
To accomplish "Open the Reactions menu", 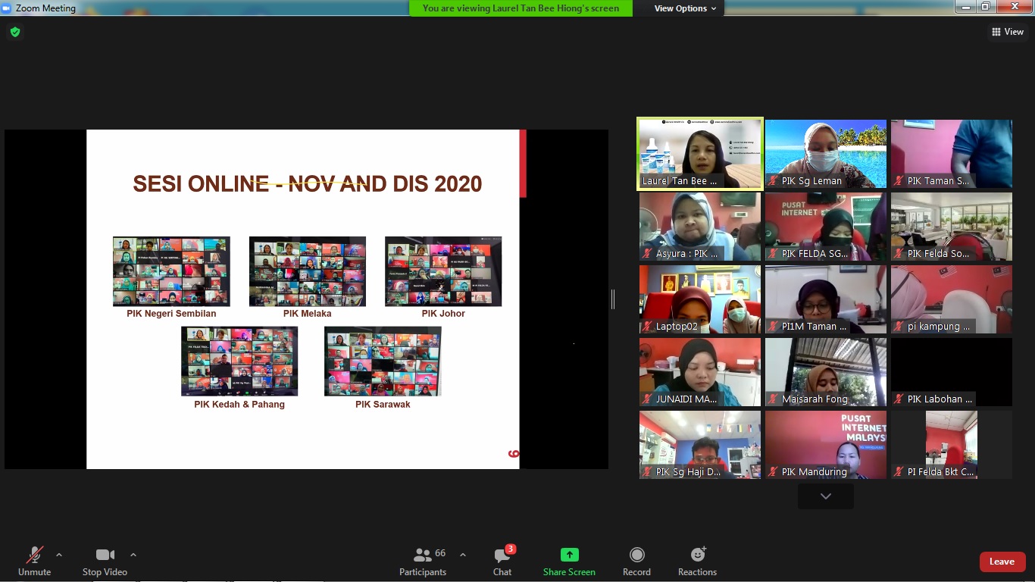I will click(697, 562).
